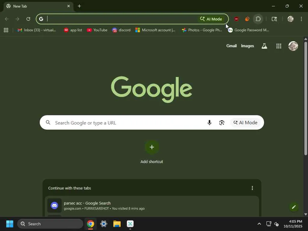308x231 pixels.
Task: Open the teal X app on taskbar
Action: click(130, 224)
